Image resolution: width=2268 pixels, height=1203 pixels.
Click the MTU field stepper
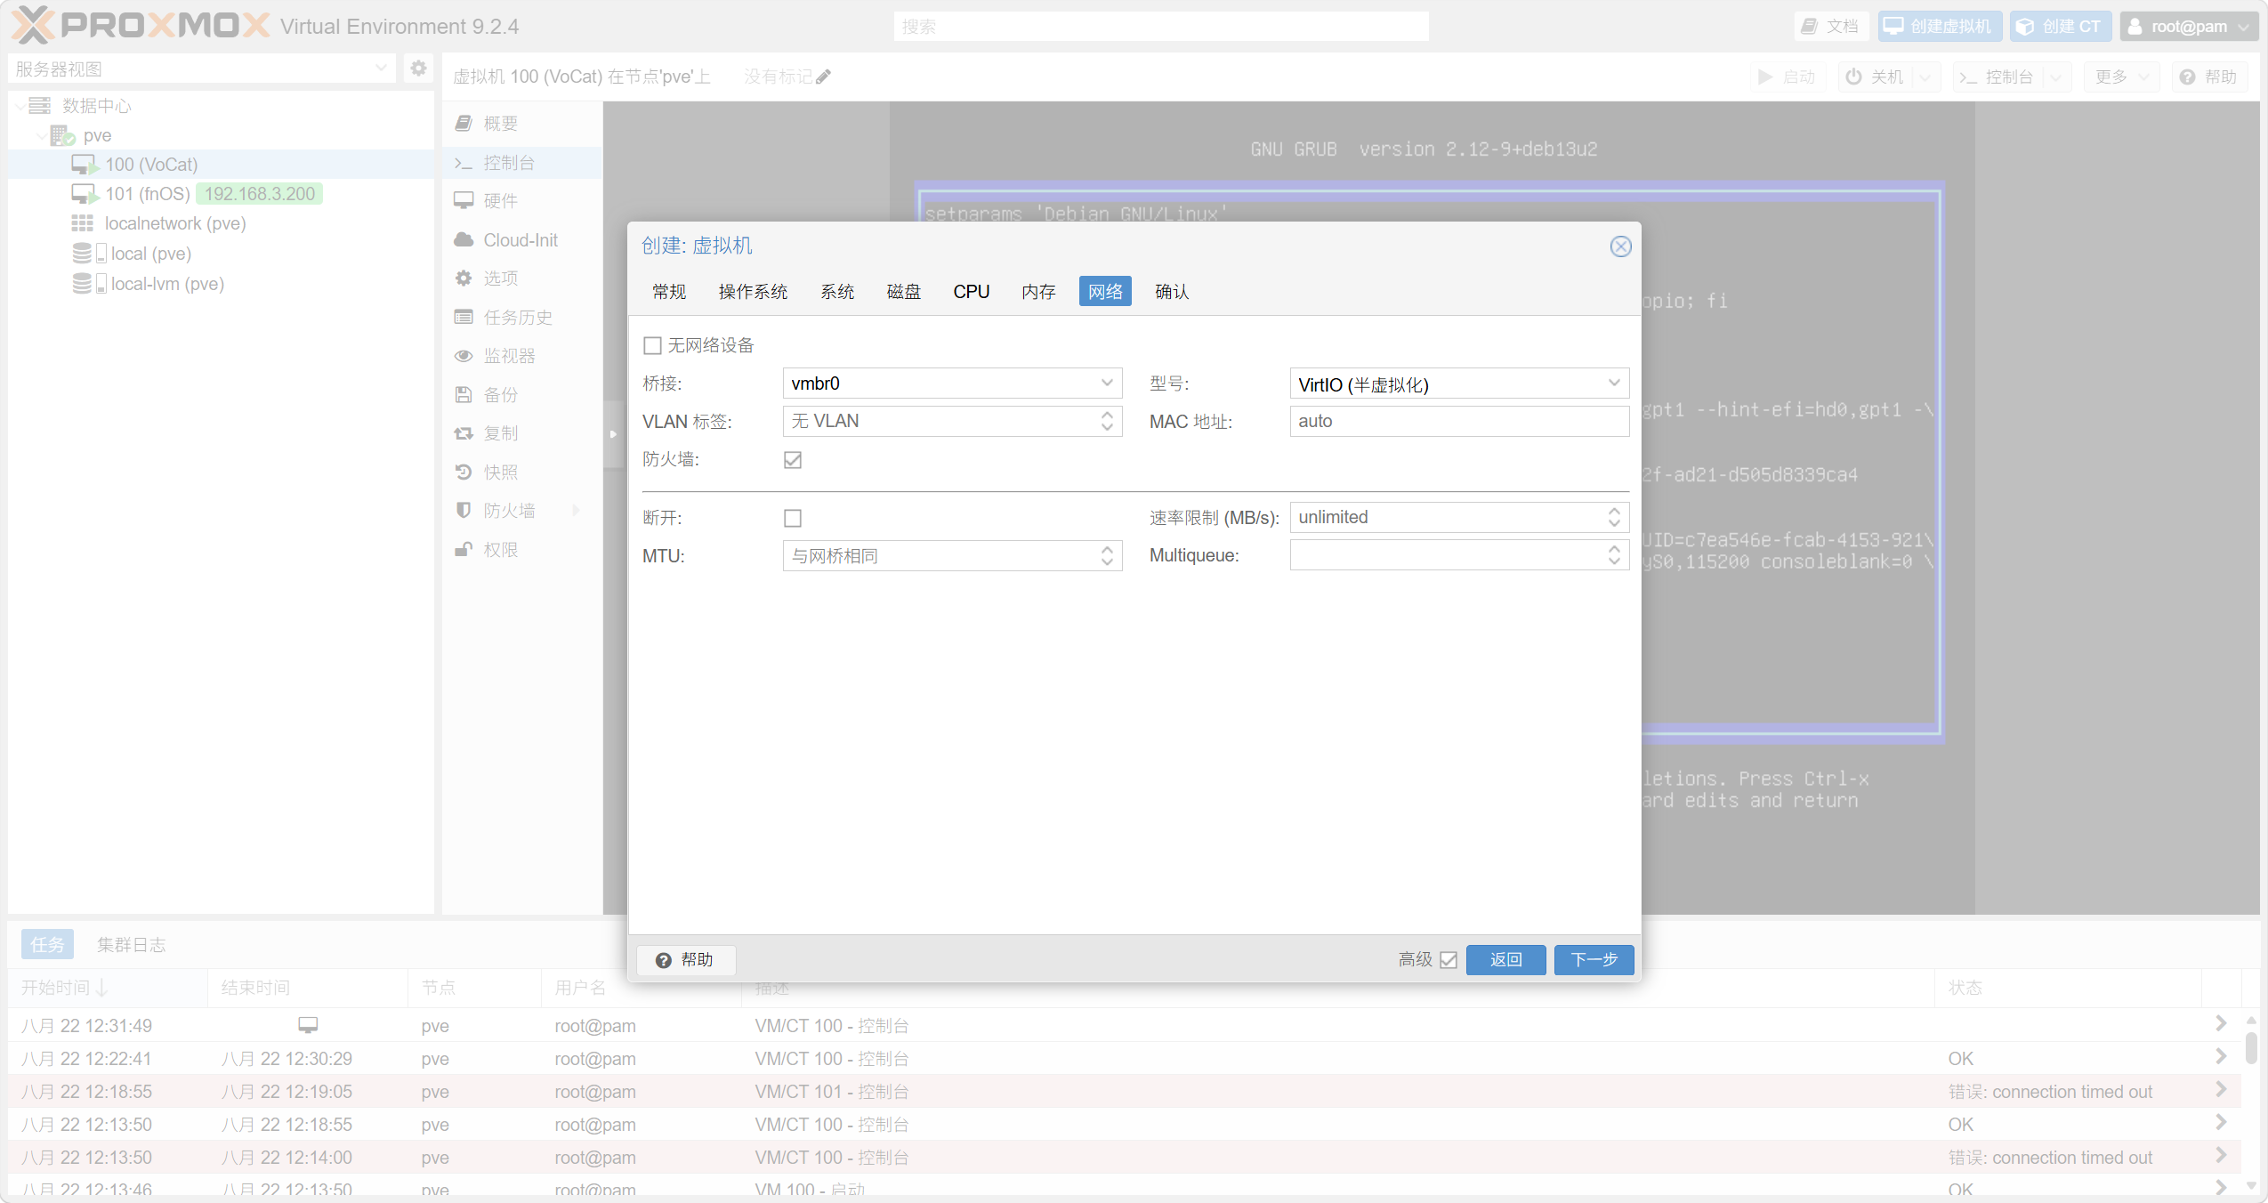pos(1107,556)
